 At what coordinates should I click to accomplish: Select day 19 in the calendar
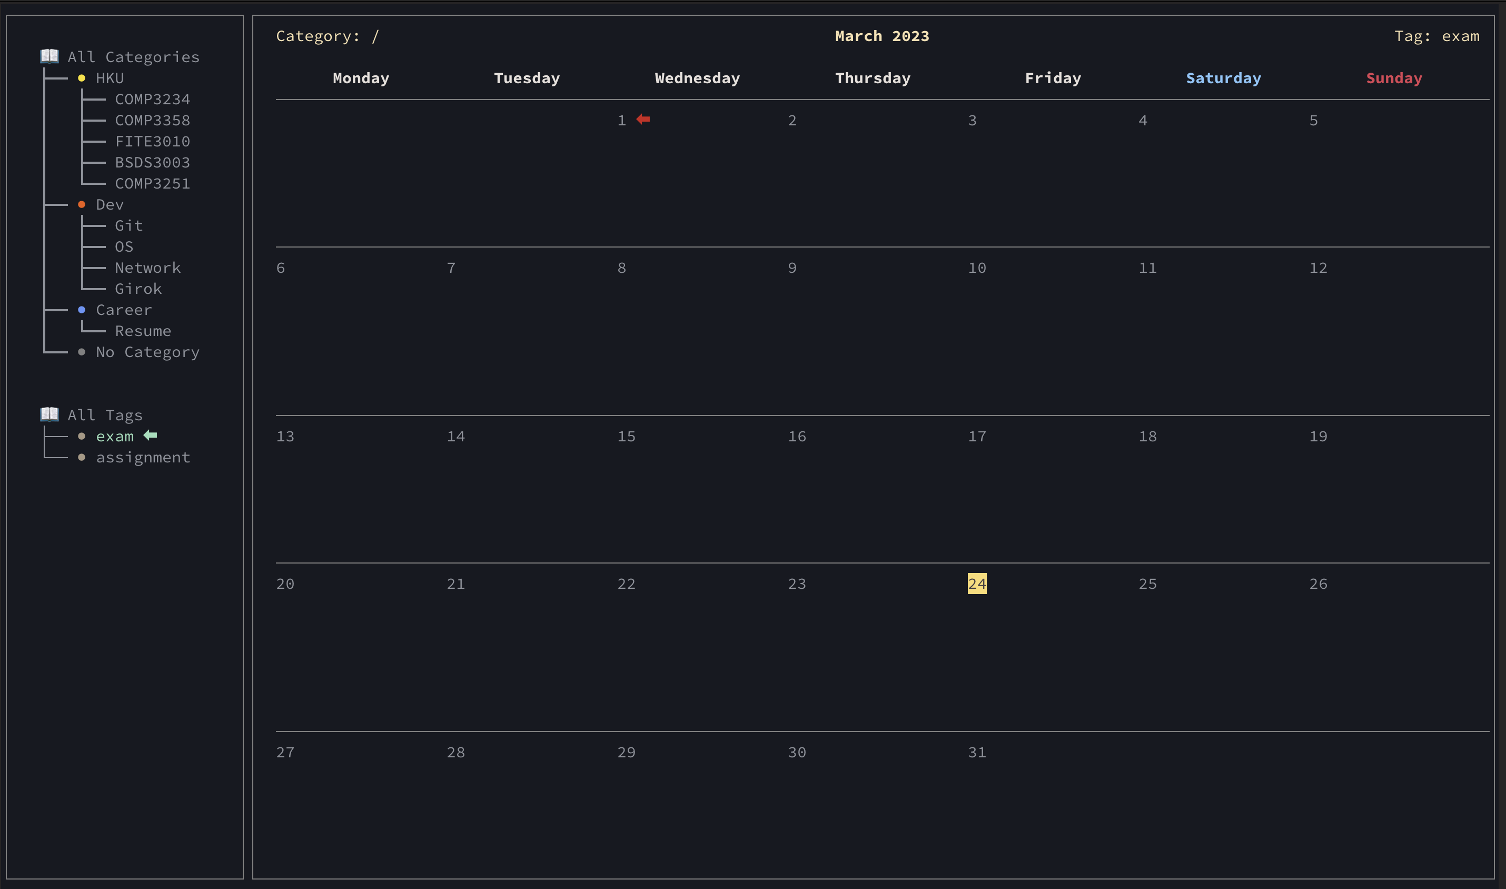[1318, 436]
